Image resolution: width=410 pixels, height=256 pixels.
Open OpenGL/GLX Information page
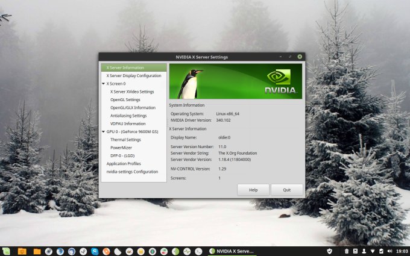[133, 108]
